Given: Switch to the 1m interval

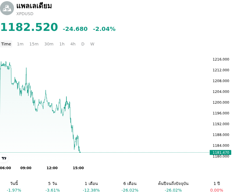Looking at the screenshot, I should click(x=20, y=44).
